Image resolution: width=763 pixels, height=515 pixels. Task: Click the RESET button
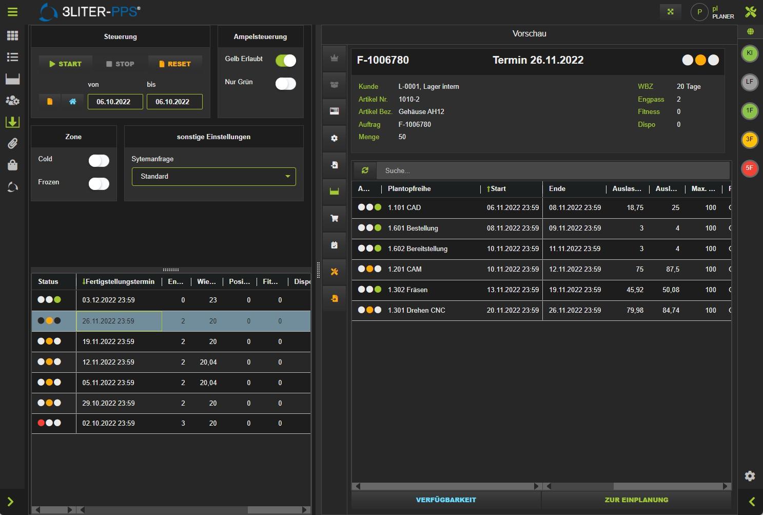pyautogui.click(x=175, y=64)
